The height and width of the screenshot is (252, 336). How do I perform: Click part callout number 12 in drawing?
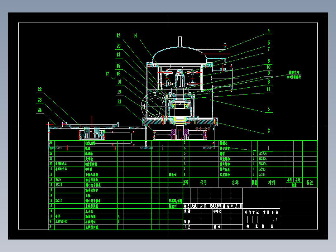(118, 36)
